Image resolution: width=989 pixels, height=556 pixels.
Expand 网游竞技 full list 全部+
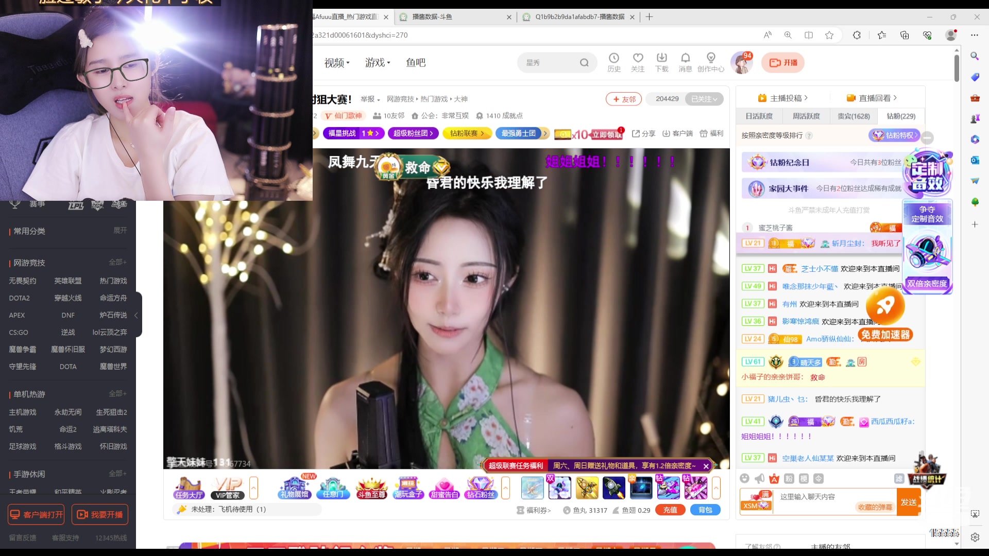(117, 263)
